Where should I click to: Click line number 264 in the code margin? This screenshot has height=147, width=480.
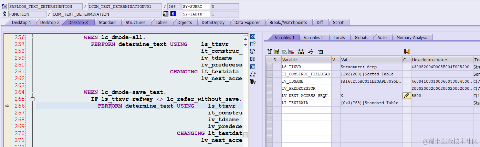(x=19, y=92)
